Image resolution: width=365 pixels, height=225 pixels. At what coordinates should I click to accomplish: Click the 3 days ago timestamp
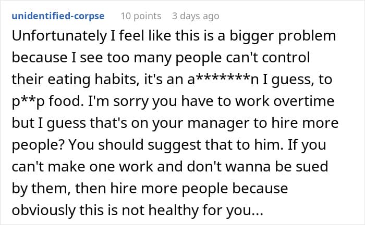tap(196, 16)
